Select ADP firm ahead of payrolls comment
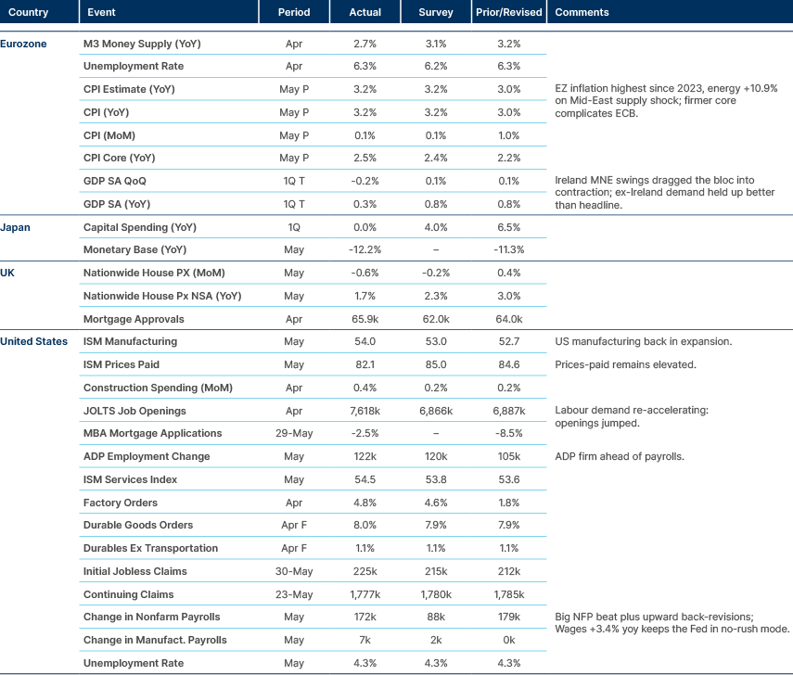 tap(620, 456)
